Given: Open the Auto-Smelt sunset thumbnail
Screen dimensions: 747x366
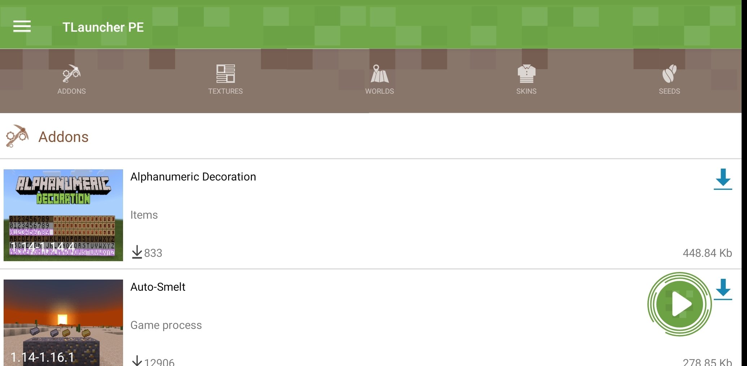Looking at the screenshot, I should tap(63, 323).
